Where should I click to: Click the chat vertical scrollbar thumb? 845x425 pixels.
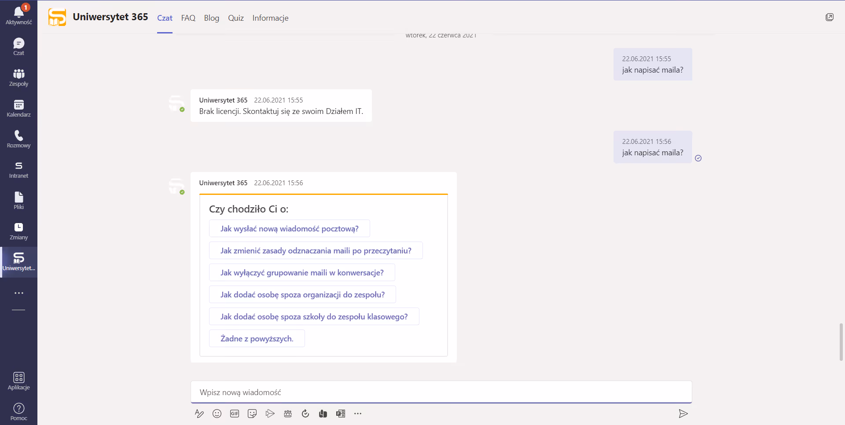841,342
